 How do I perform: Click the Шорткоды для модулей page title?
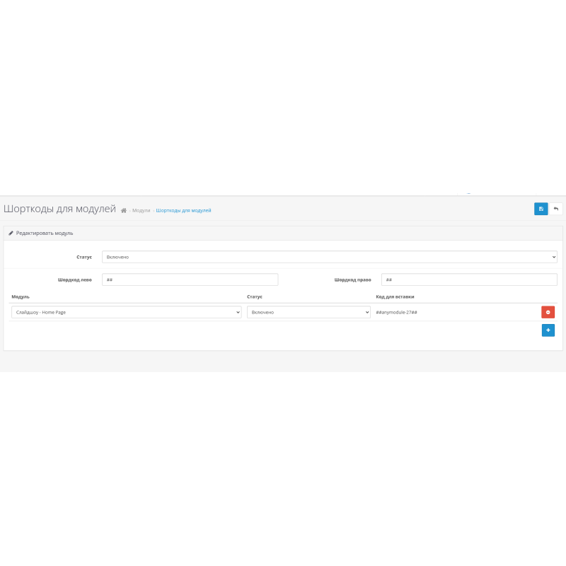[59, 209]
